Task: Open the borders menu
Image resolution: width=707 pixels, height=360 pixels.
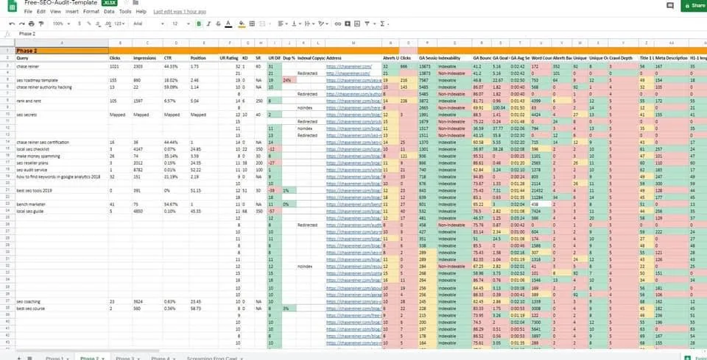Action: point(252,24)
